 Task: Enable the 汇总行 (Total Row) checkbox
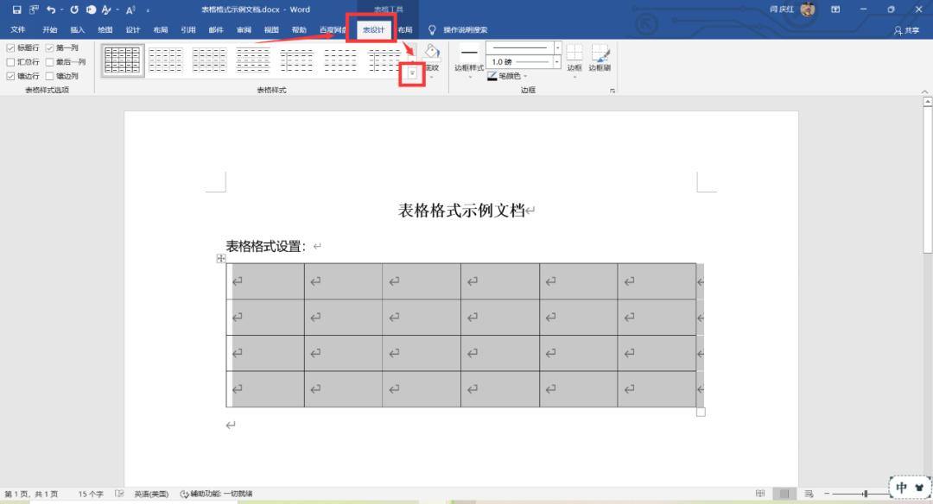click(10, 62)
